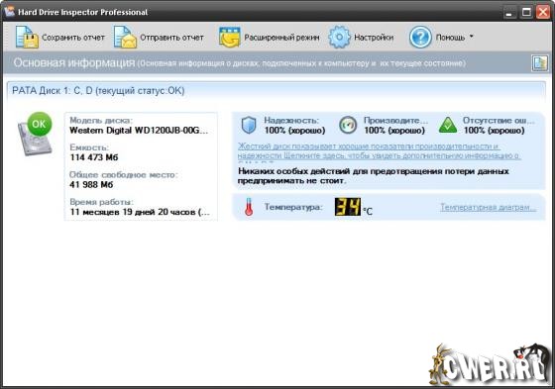Click the panel view icon in header bar

point(540,63)
